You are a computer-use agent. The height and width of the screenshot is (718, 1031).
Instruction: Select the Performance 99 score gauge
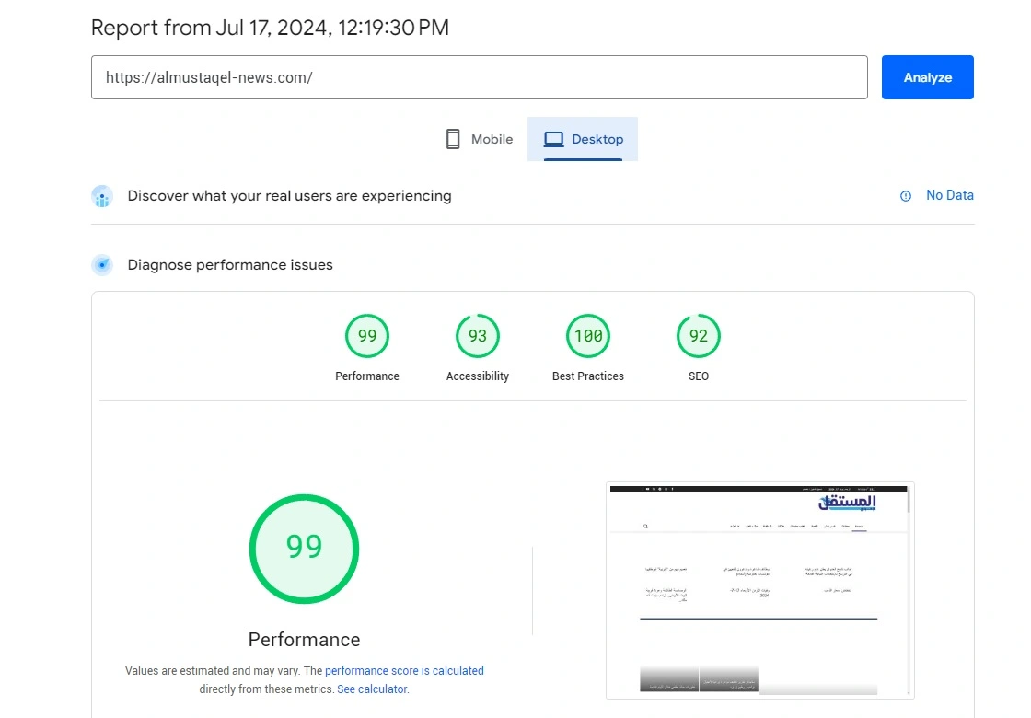coord(367,336)
